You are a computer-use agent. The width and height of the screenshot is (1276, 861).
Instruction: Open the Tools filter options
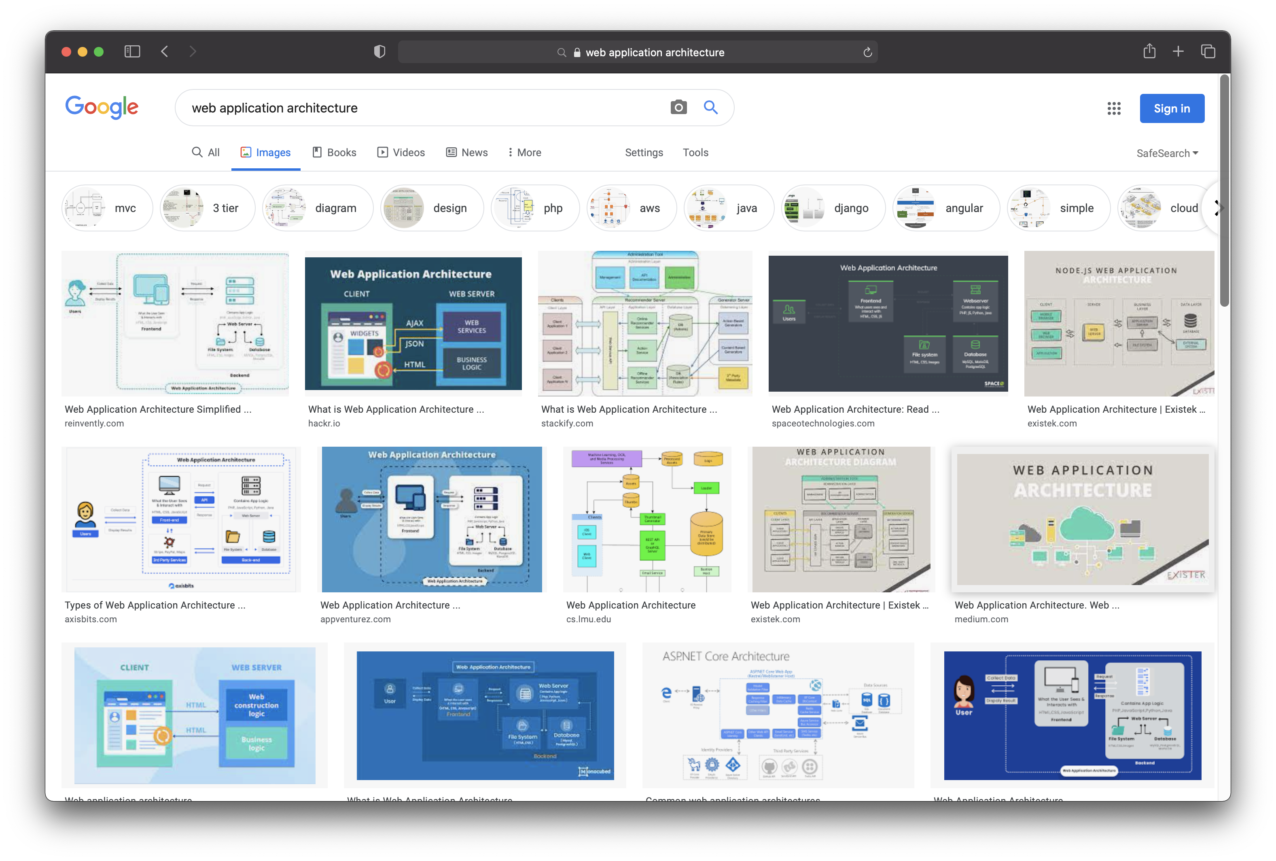[695, 153]
